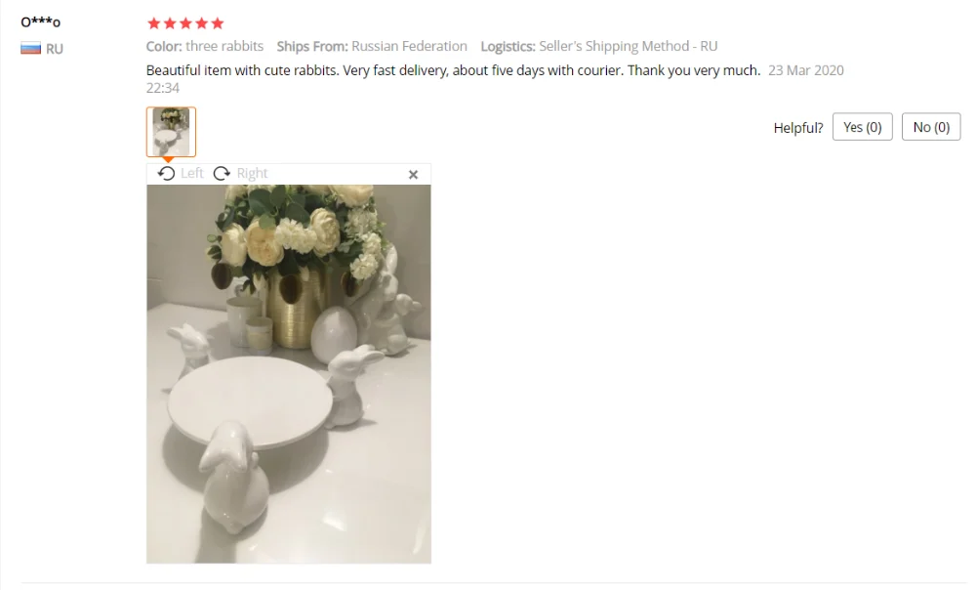Rotate the photo right with the clockwise icon
976x590 pixels.
click(x=222, y=173)
